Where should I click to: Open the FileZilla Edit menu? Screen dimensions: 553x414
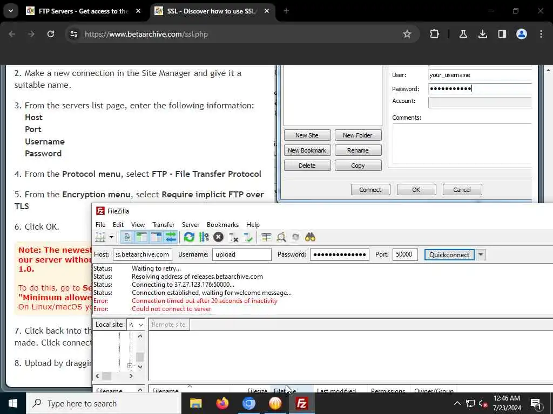pos(118,225)
